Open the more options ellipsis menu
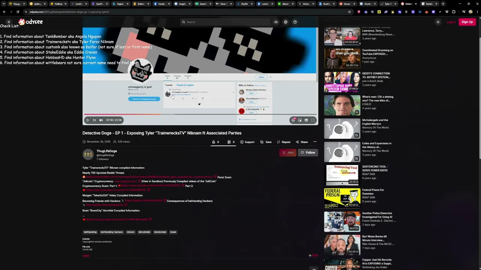This screenshot has height=270, width=481. [x=315, y=142]
